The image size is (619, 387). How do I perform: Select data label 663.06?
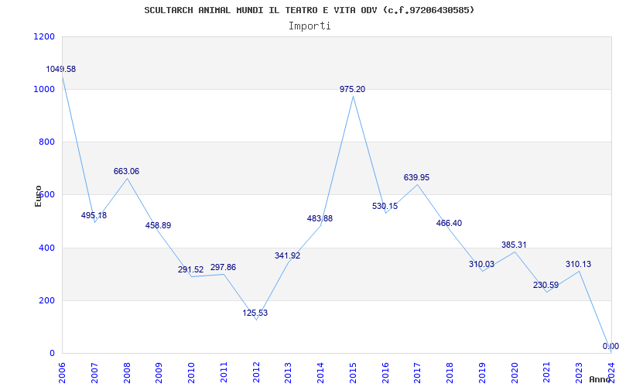[x=126, y=171]
